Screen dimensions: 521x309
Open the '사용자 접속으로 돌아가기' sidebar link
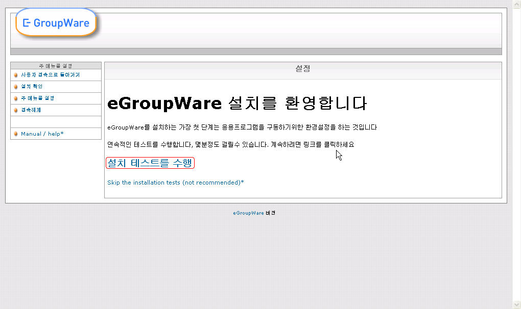click(x=50, y=75)
